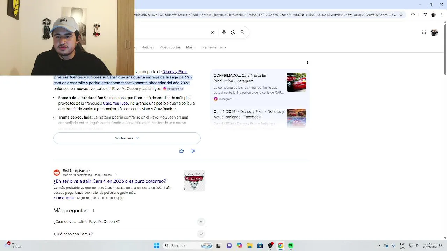The height and width of the screenshot is (251, 447).
Task: Open Microsoft Store from the taskbar
Action: [x=260, y=245]
